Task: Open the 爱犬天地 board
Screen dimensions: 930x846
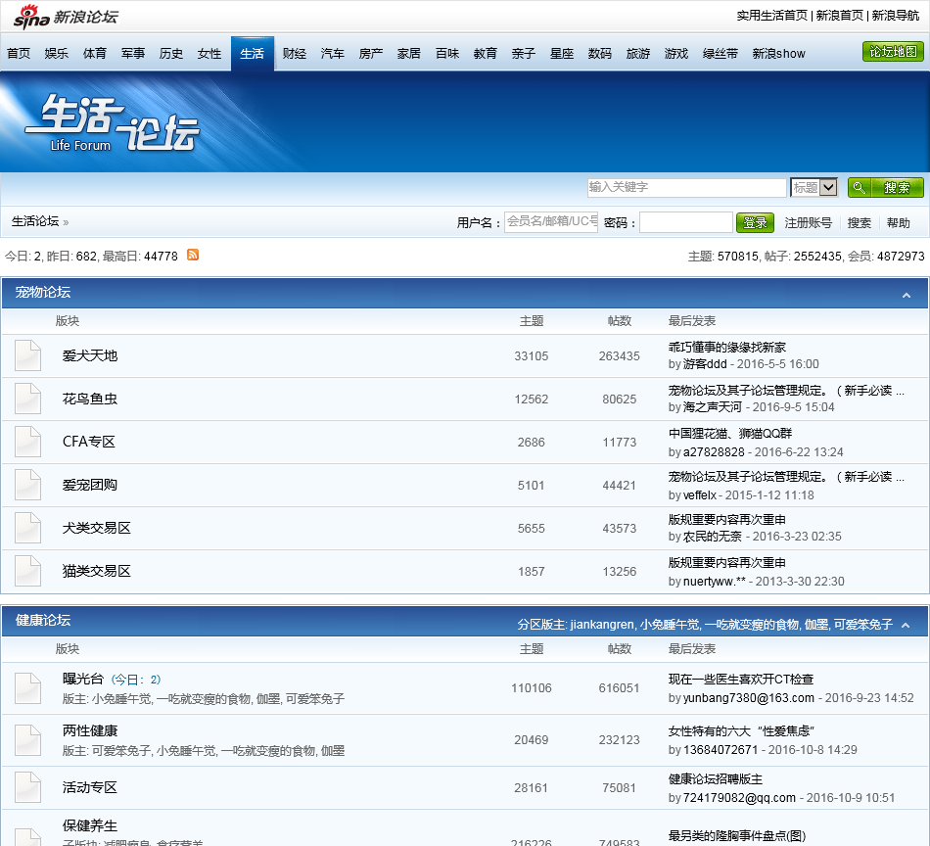Action: coord(90,355)
